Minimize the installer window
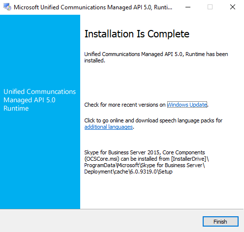Image resolution: width=244 pixels, height=232 pixels. pos(188,7)
